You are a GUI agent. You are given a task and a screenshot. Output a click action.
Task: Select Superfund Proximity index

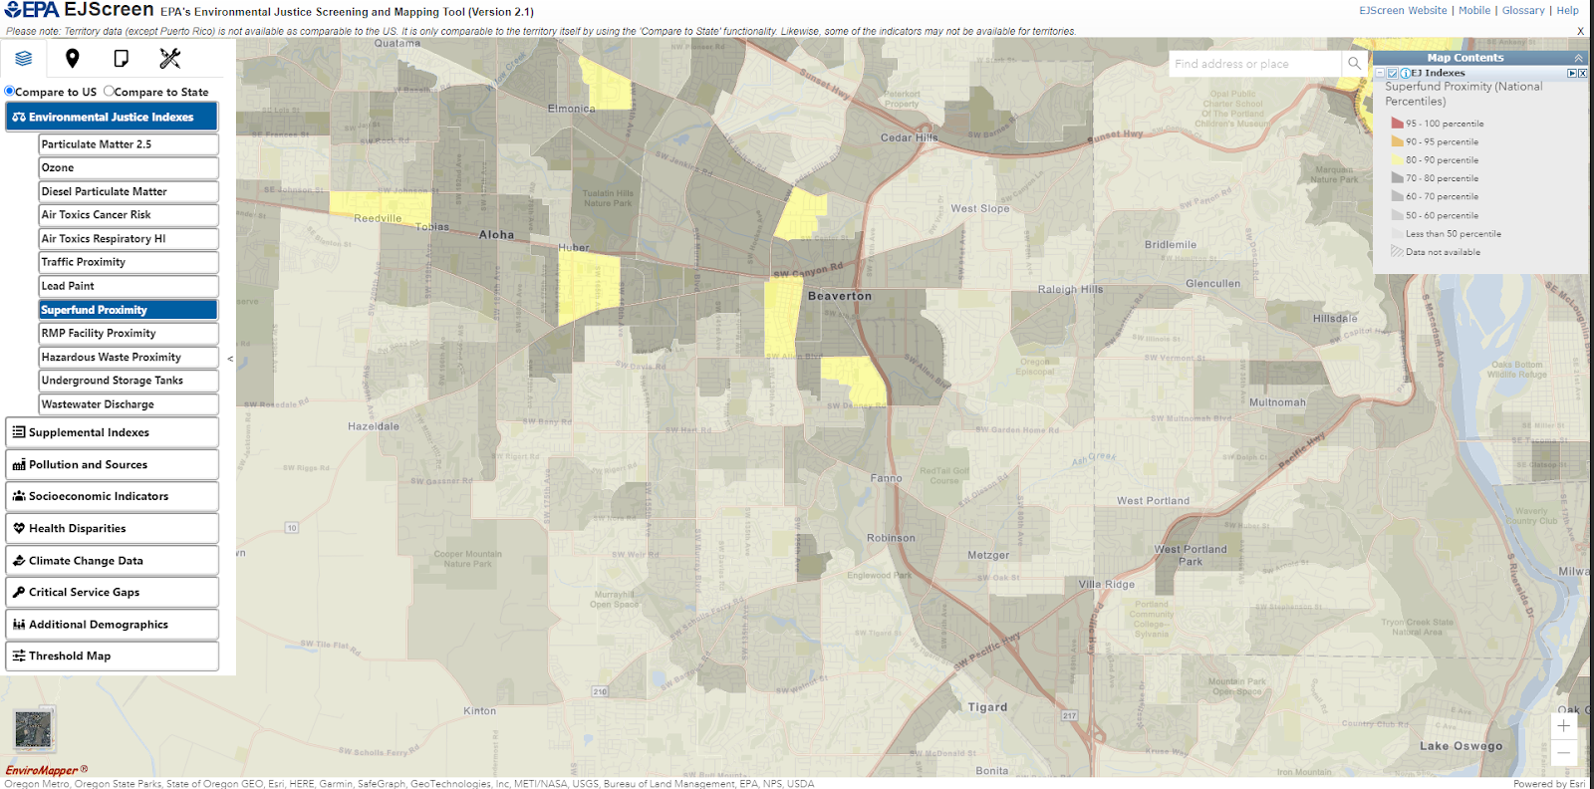coord(129,310)
